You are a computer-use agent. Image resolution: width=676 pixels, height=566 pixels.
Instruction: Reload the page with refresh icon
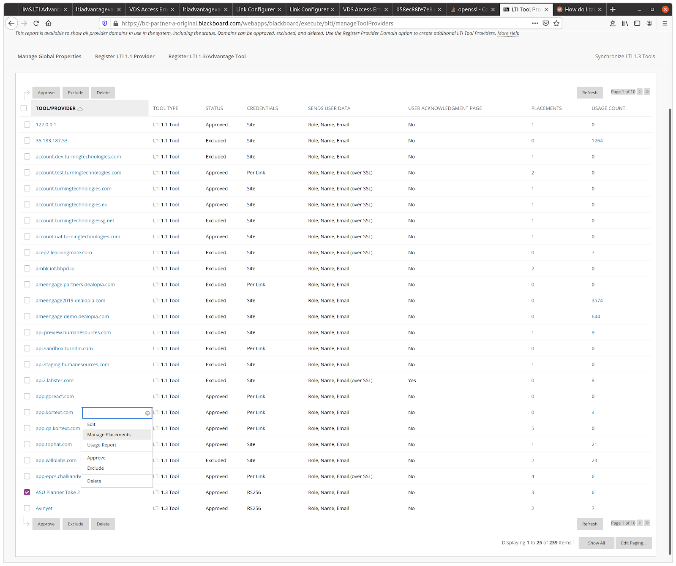(36, 23)
